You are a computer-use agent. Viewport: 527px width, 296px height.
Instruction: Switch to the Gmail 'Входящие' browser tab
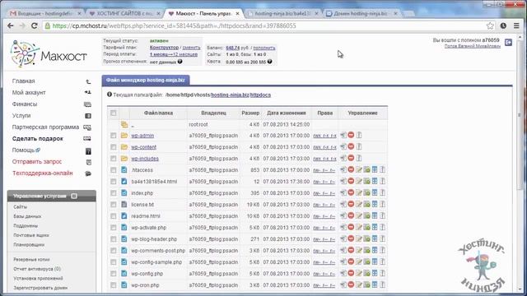coord(45,13)
